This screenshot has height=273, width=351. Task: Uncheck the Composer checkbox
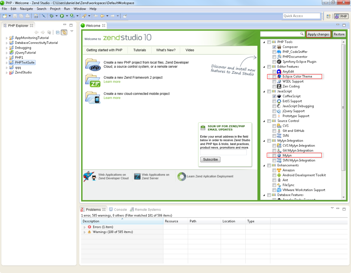274,47
